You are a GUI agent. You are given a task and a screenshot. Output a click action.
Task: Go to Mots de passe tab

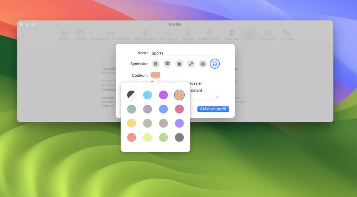(145, 35)
